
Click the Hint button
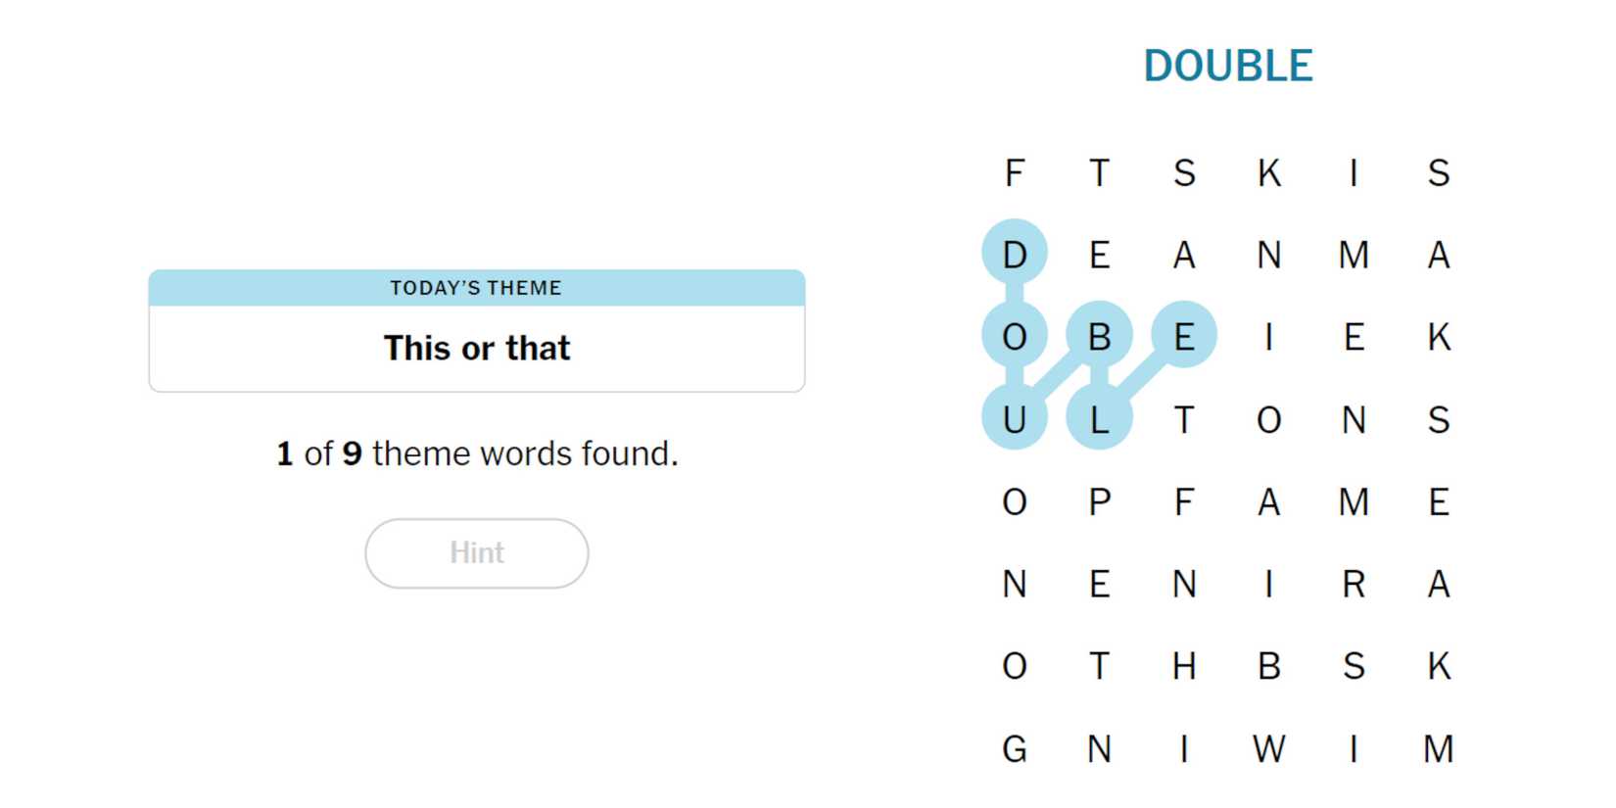[x=477, y=553]
